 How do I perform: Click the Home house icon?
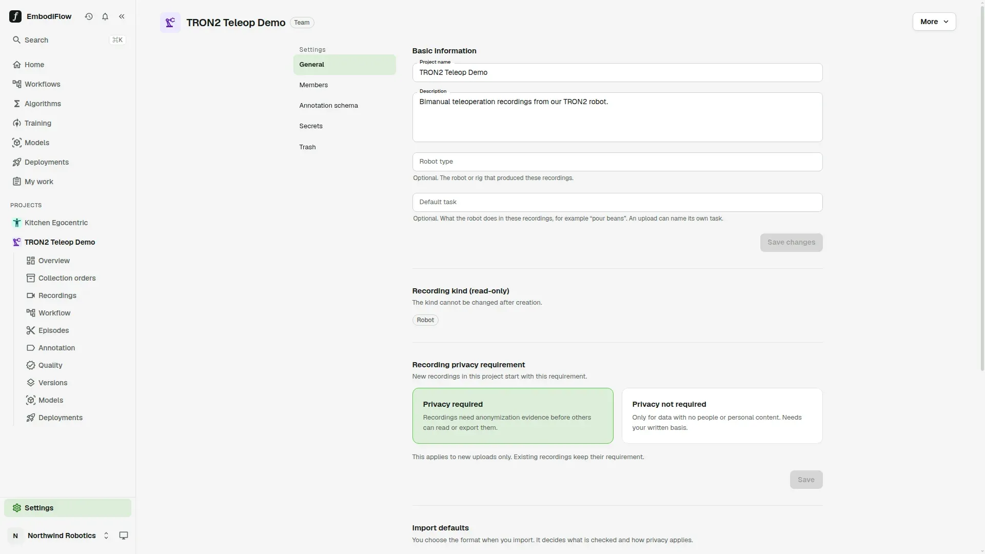click(x=17, y=65)
